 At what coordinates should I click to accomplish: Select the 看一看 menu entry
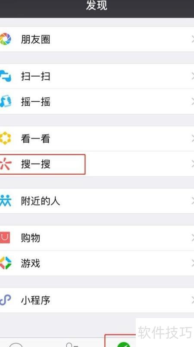[97, 139]
